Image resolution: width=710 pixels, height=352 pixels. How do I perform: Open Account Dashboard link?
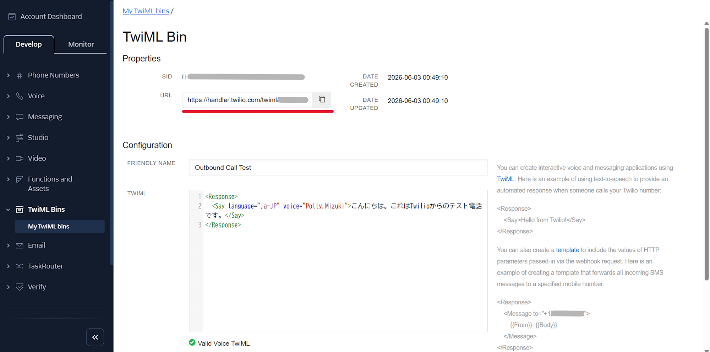51,17
